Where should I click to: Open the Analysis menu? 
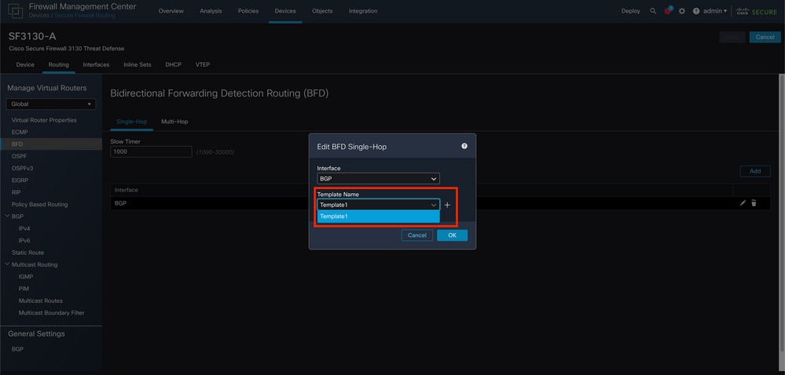[x=211, y=11]
